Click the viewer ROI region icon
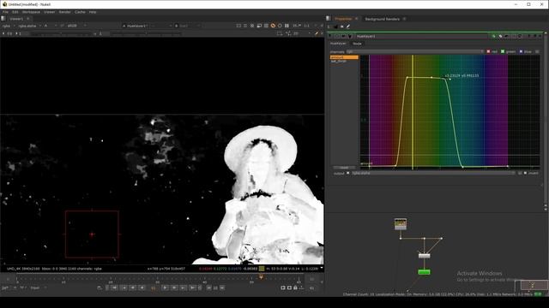Screen dimensions: 549x308 point(280,33)
